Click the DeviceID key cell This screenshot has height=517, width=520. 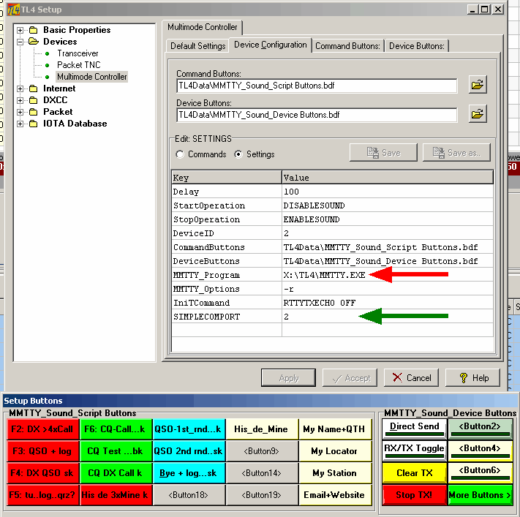(227, 233)
